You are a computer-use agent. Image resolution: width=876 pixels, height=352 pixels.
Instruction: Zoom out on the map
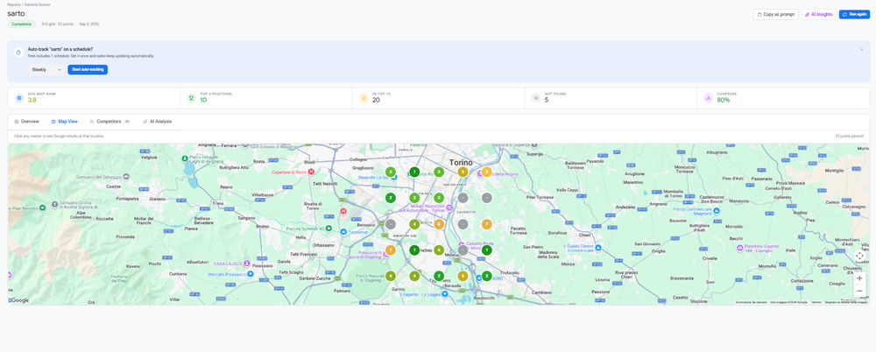click(x=859, y=291)
